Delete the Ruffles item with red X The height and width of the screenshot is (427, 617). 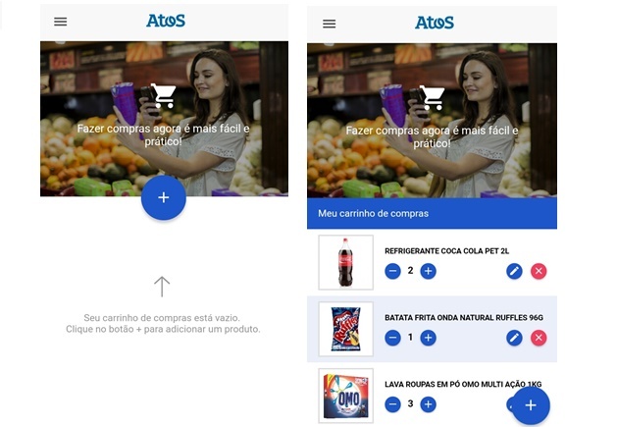click(539, 338)
